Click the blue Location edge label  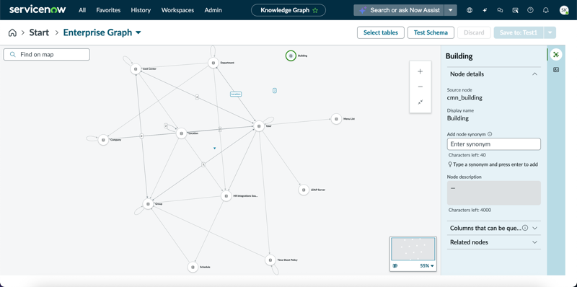(x=236, y=94)
